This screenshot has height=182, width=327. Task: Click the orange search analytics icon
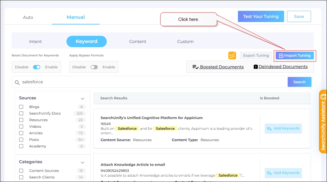pos(232,55)
